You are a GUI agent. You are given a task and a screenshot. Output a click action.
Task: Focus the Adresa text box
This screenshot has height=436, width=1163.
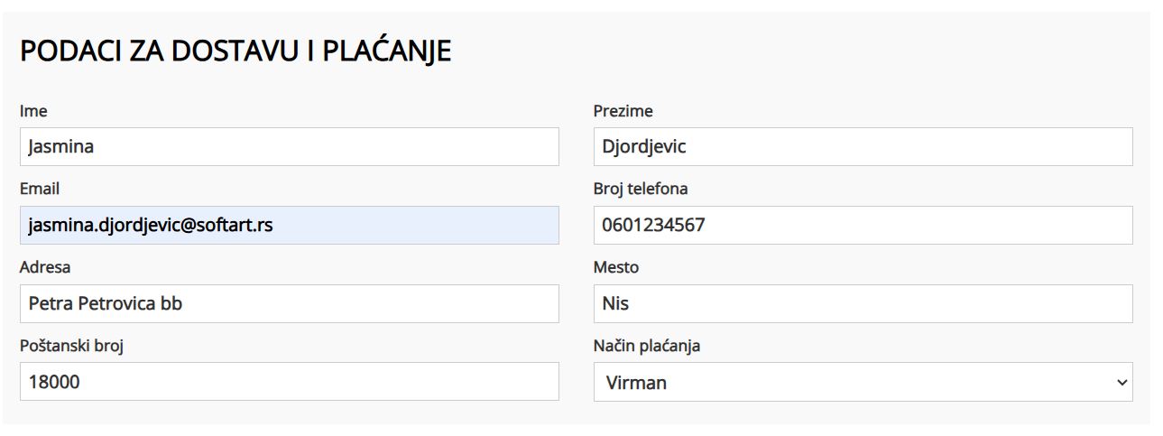click(289, 303)
